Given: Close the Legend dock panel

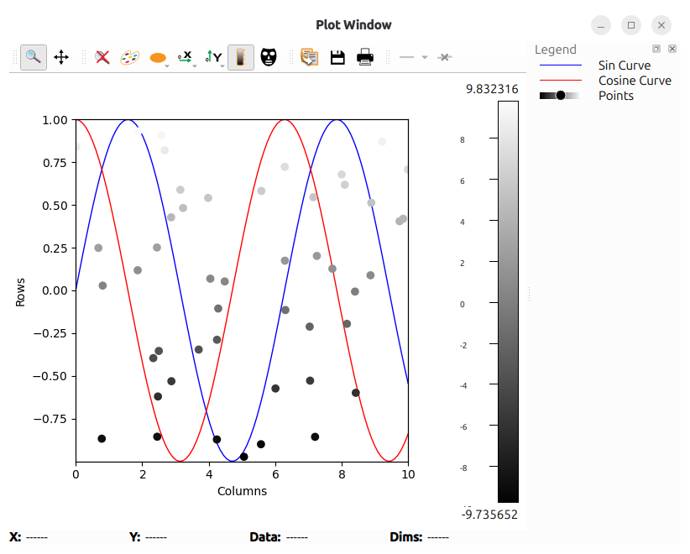Looking at the screenshot, I should (672, 50).
